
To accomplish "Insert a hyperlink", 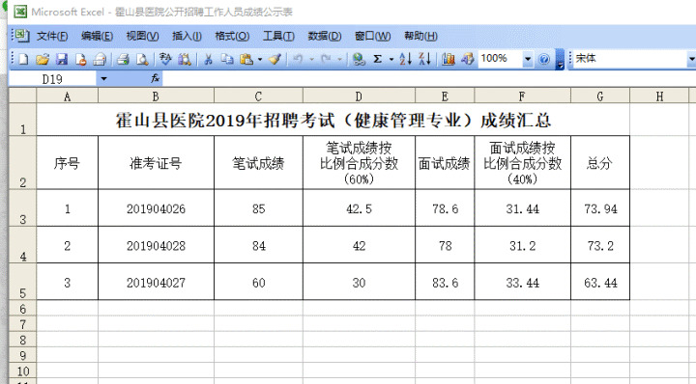I will 359,59.
